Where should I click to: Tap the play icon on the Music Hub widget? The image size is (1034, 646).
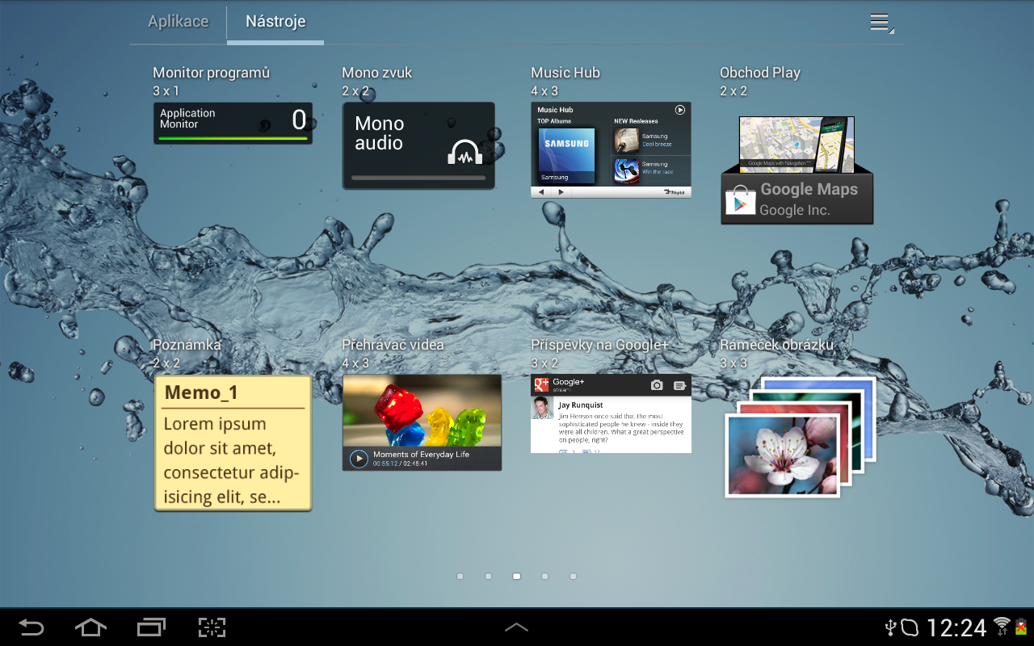pyautogui.click(x=679, y=109)
